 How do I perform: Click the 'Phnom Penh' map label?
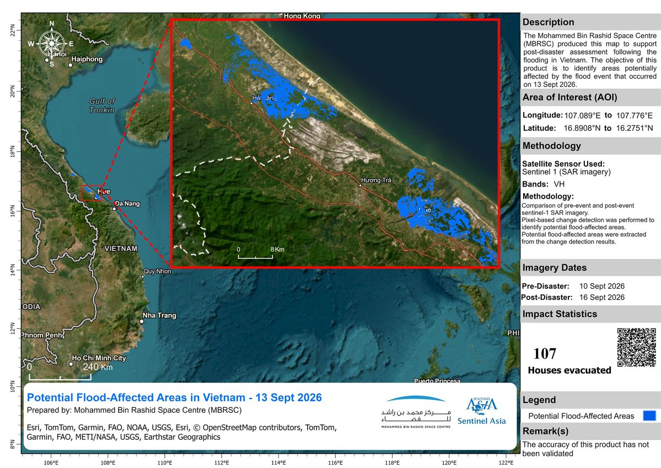pos(43,335)
